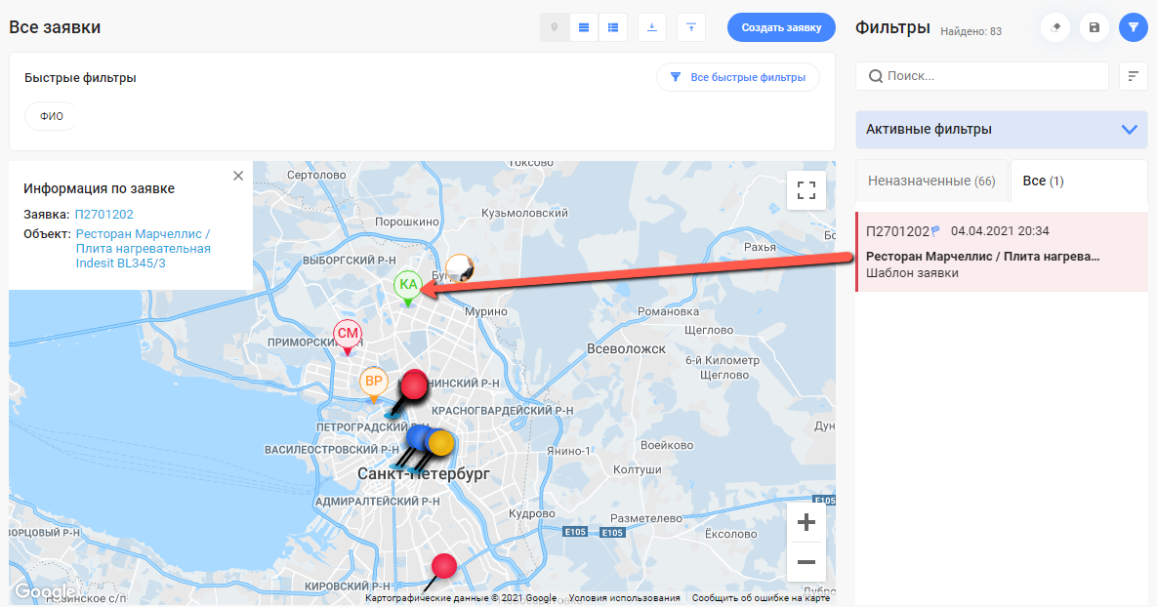1157x607 pixels.
Task: Open Условия использования link
Action: click(624, 598)
